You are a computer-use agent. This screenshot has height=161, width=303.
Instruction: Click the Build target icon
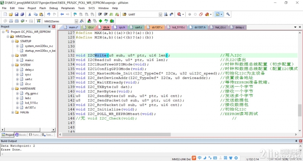coord(11,21)
